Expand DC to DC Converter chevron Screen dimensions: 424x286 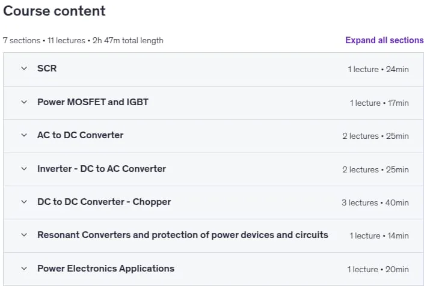24,202
